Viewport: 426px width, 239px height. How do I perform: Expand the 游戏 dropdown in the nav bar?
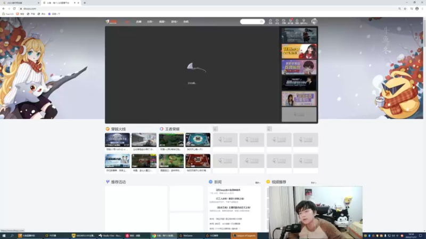point(174,22)
